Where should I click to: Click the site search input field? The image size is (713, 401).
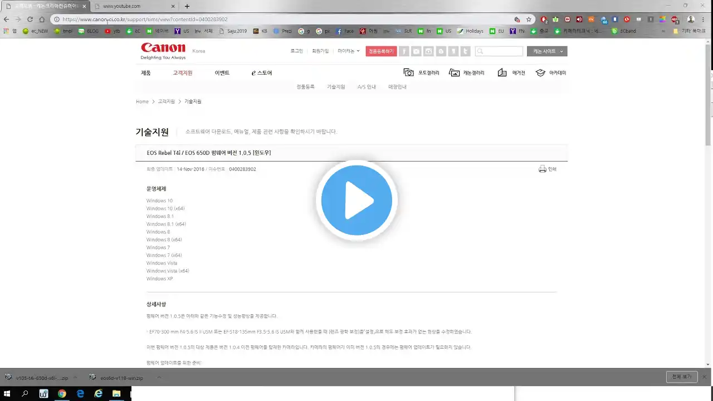[x=499, y=51]
